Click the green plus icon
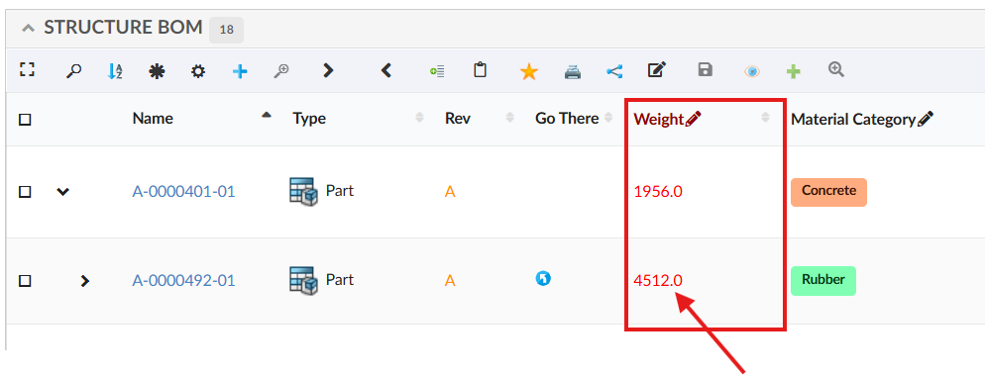Viewport: 985px width, 375px height. tap(794, 71)
